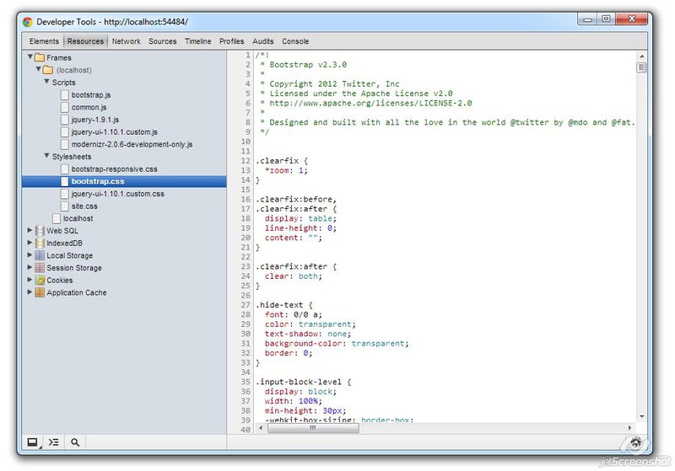Expand the Session Storage node
The width and height of the screenshot is (675, 471).
[30, 267]
